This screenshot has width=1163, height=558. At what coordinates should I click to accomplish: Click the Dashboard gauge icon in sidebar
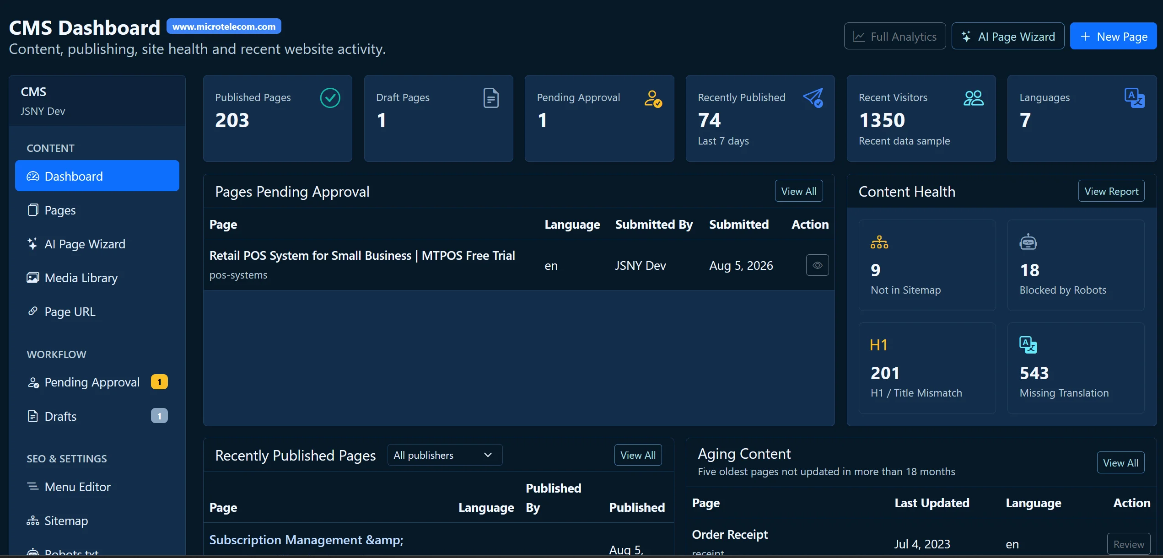point(33,176)
